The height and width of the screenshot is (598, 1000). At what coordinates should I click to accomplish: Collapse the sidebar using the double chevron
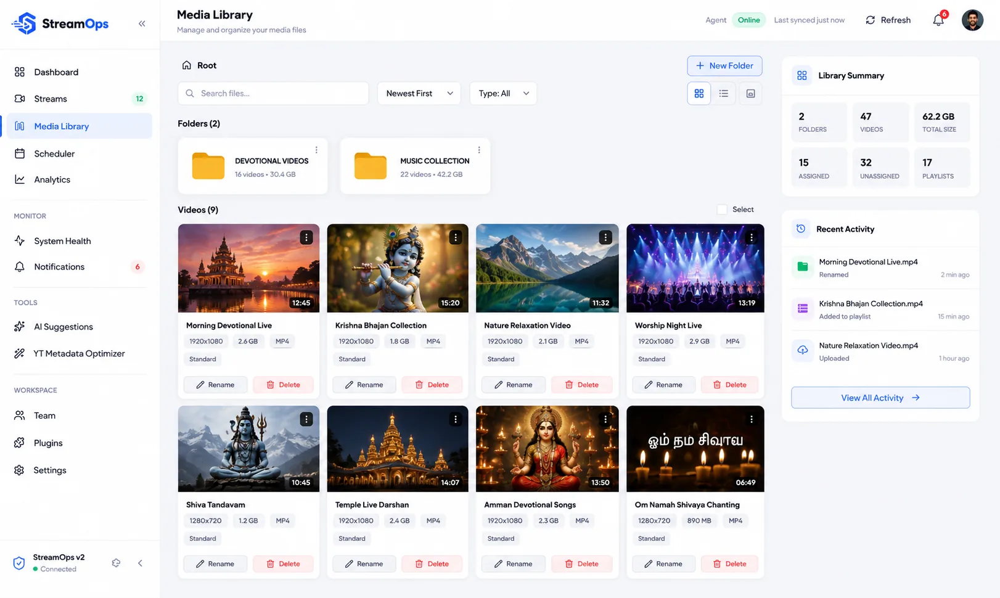pyautogui.click(x=142, y=23)
